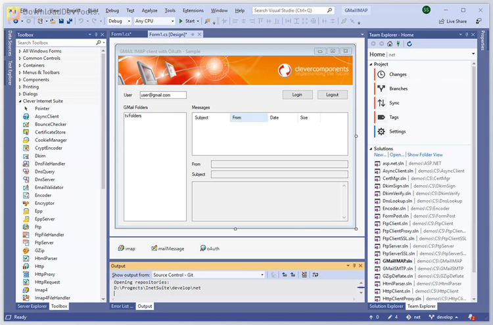Select the Pointer tool in Toolbox

point(42,108)
